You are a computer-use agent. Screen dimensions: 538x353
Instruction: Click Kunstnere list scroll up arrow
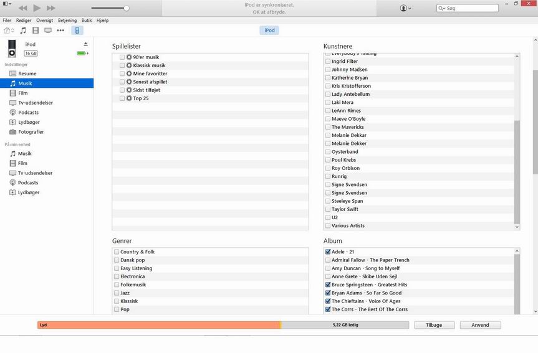(517, 56)
